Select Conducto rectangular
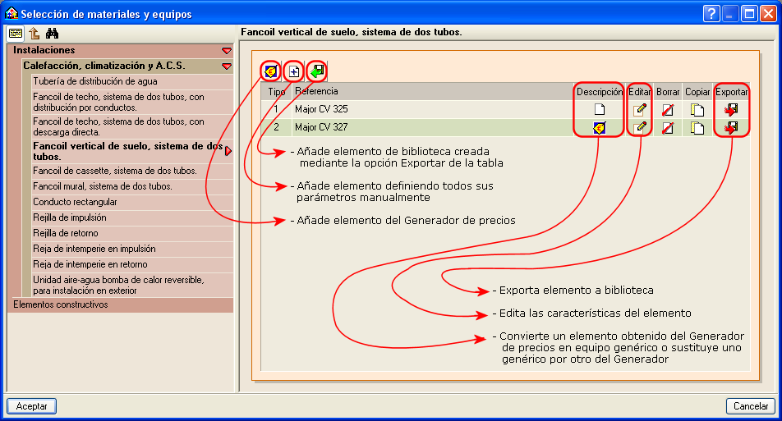 tap(133, 202)
